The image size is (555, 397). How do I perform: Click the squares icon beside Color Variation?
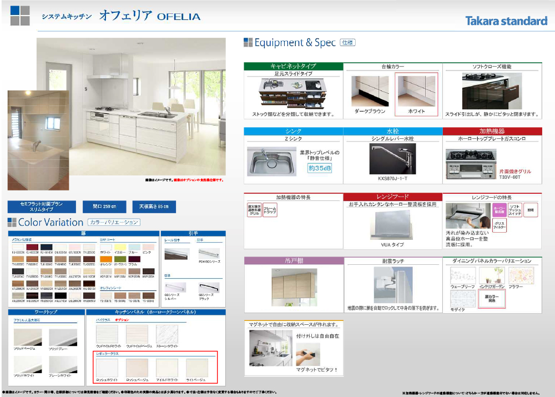[12, 223]
